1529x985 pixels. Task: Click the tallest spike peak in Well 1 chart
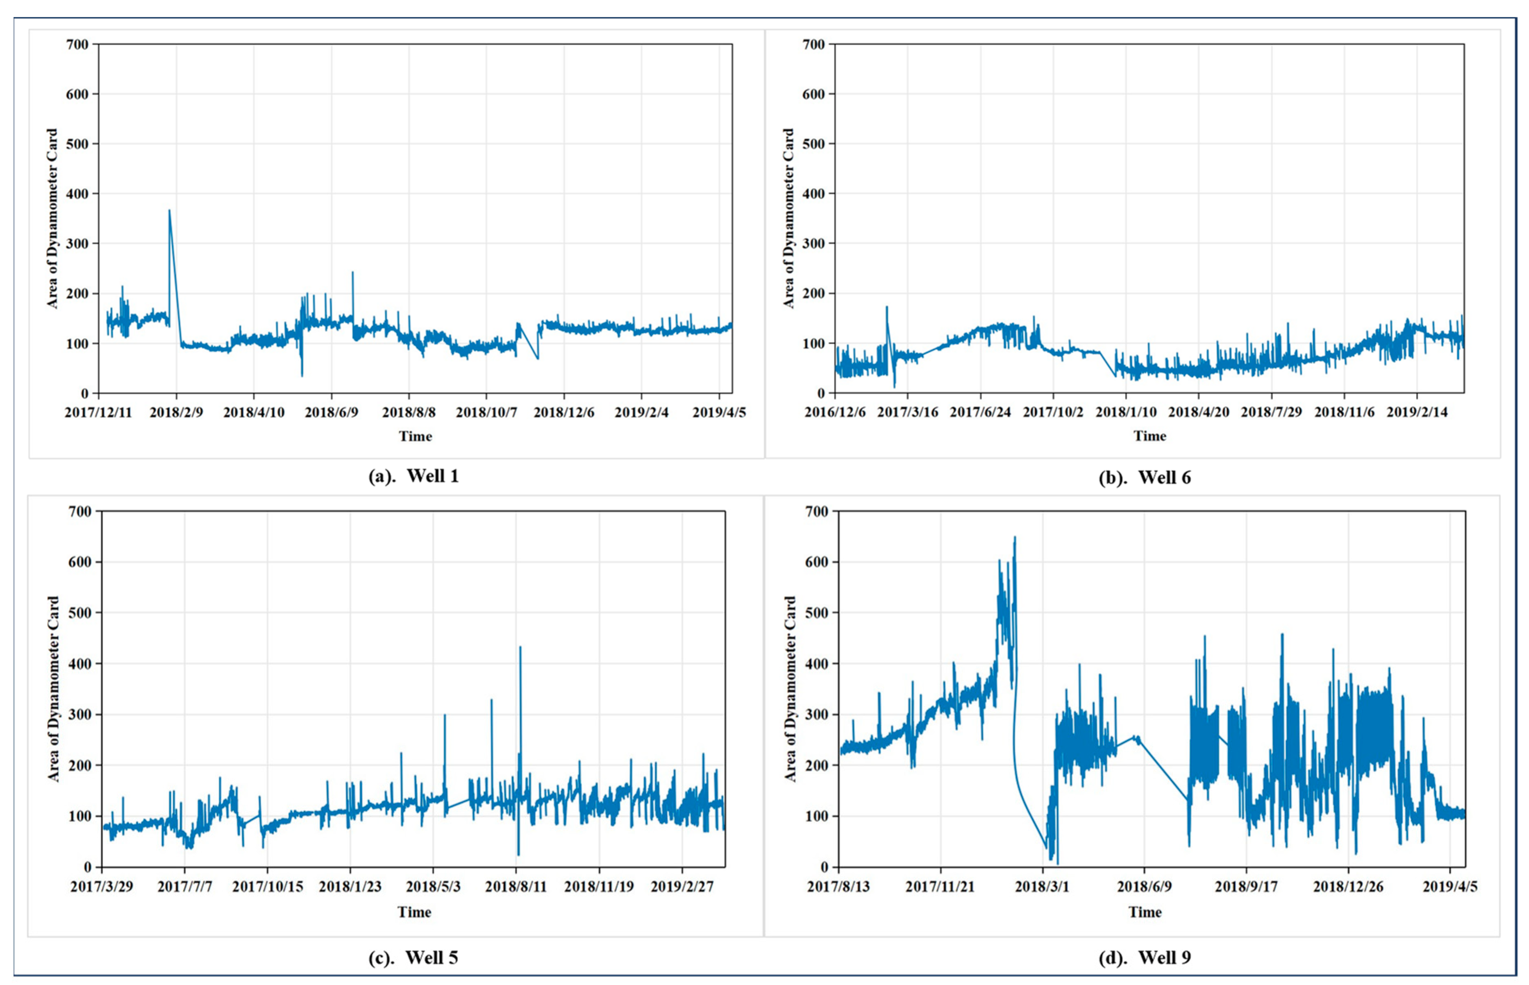pos(170,211)
